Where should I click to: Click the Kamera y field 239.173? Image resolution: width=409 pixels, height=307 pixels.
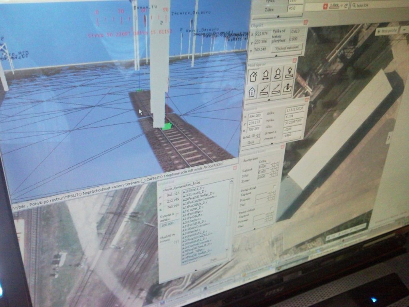coord(254,122)
